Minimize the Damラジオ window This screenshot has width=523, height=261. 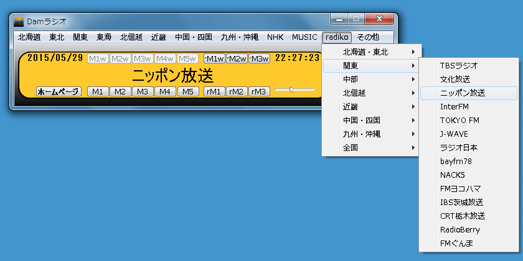[x=339, y=19]
